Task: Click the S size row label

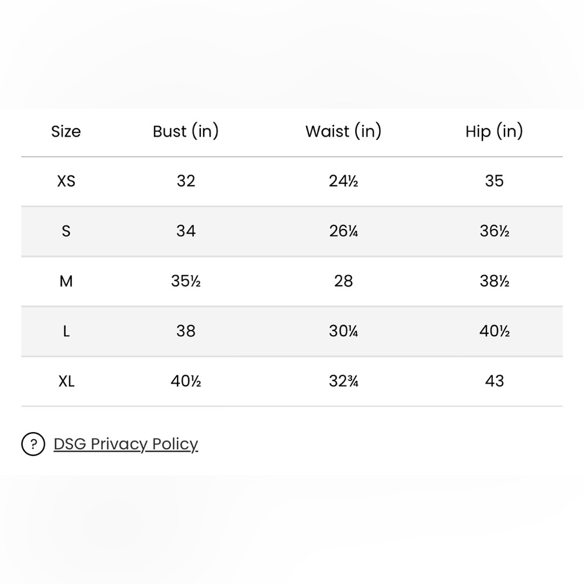Action: (x=66, y=231)
